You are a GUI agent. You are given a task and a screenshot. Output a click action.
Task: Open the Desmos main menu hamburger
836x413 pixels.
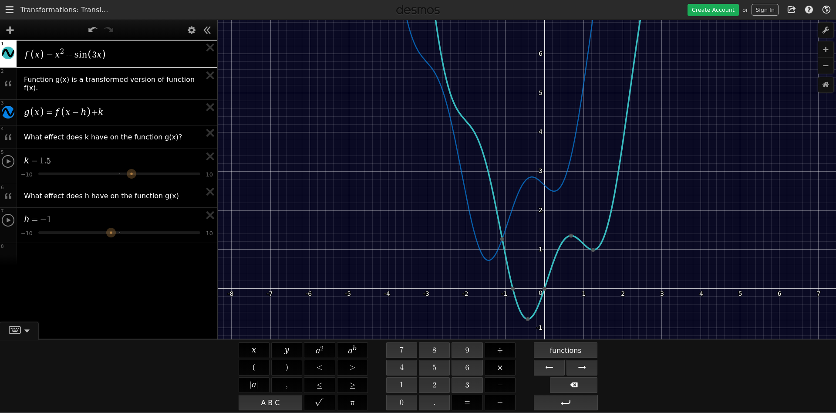pyautogui.click(x=9, y=10)
